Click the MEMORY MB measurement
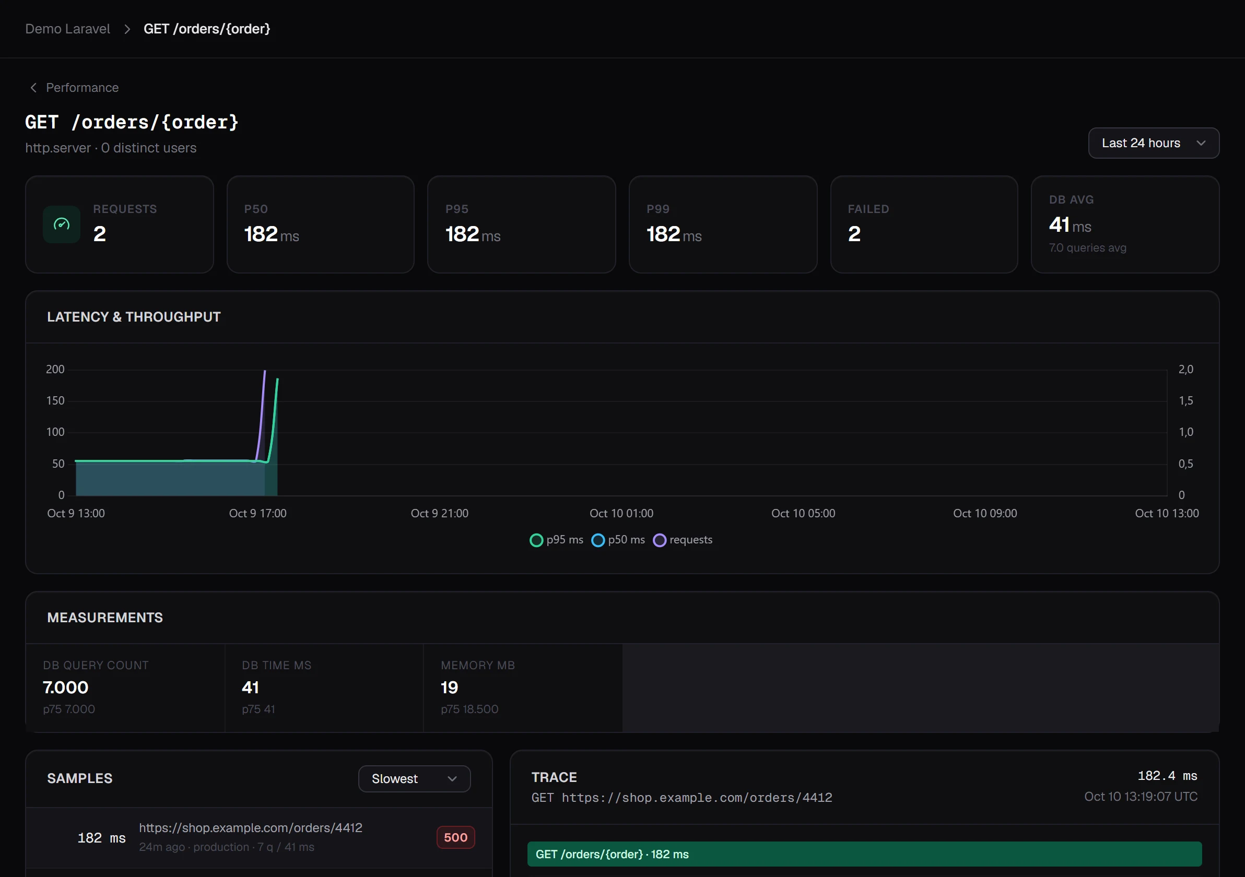This screenshot has width=1245, height=877. pyautogui.click(x=523, y=688)
